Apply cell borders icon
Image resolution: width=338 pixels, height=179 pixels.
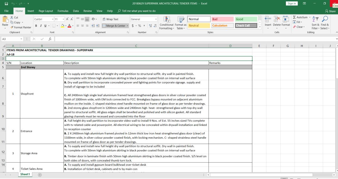click(x=54, y=26)
